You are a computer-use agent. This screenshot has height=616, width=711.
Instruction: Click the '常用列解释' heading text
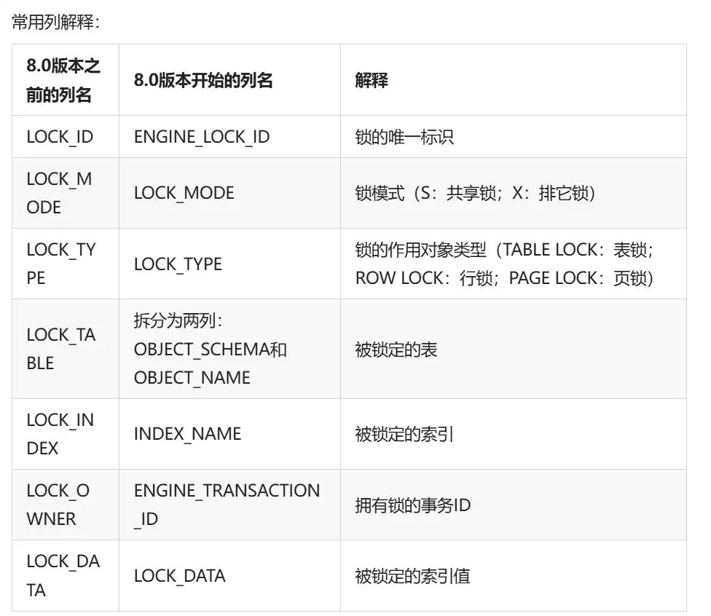point(55,22)
